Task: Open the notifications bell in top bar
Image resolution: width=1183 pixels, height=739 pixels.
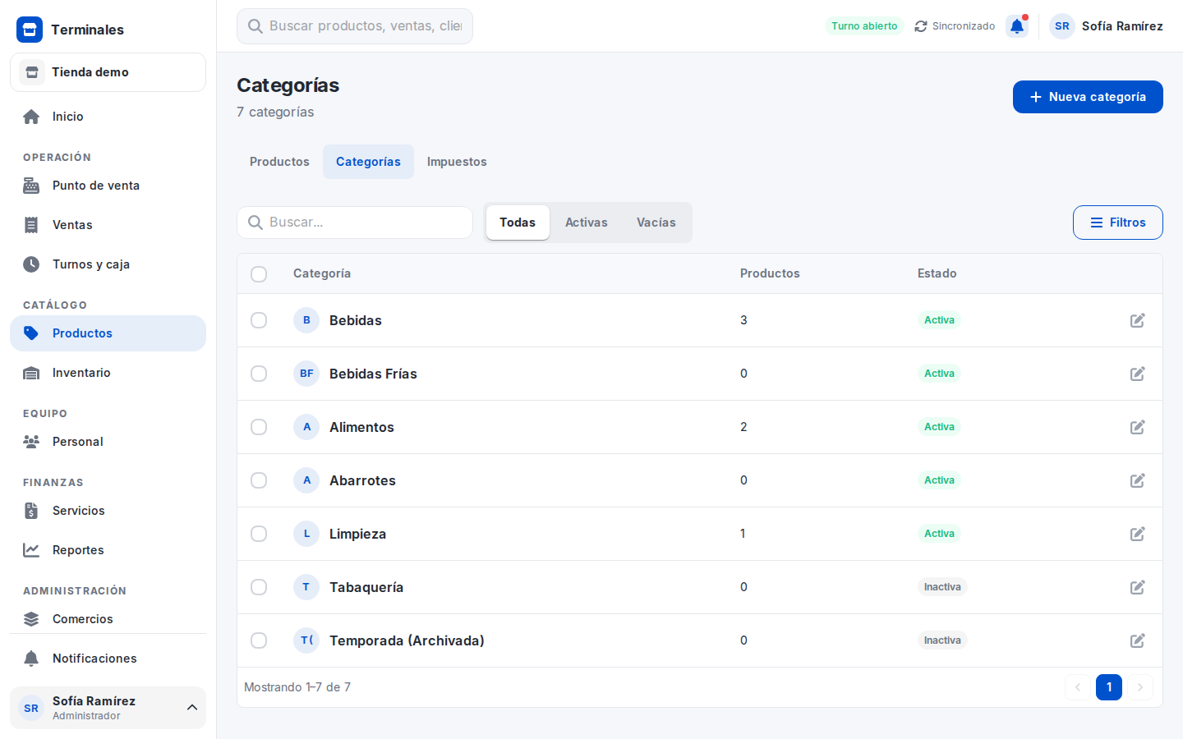Action: pyautogui.click(x=1017, y=26)
